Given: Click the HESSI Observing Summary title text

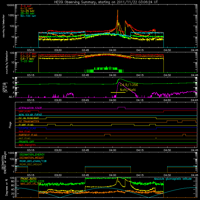Looking at the screenshot, I should click(106, 2).
